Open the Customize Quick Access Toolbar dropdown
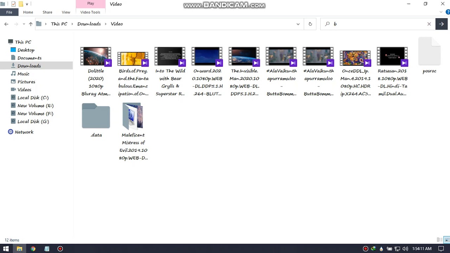Screen dimensions: 450x253 27,4
